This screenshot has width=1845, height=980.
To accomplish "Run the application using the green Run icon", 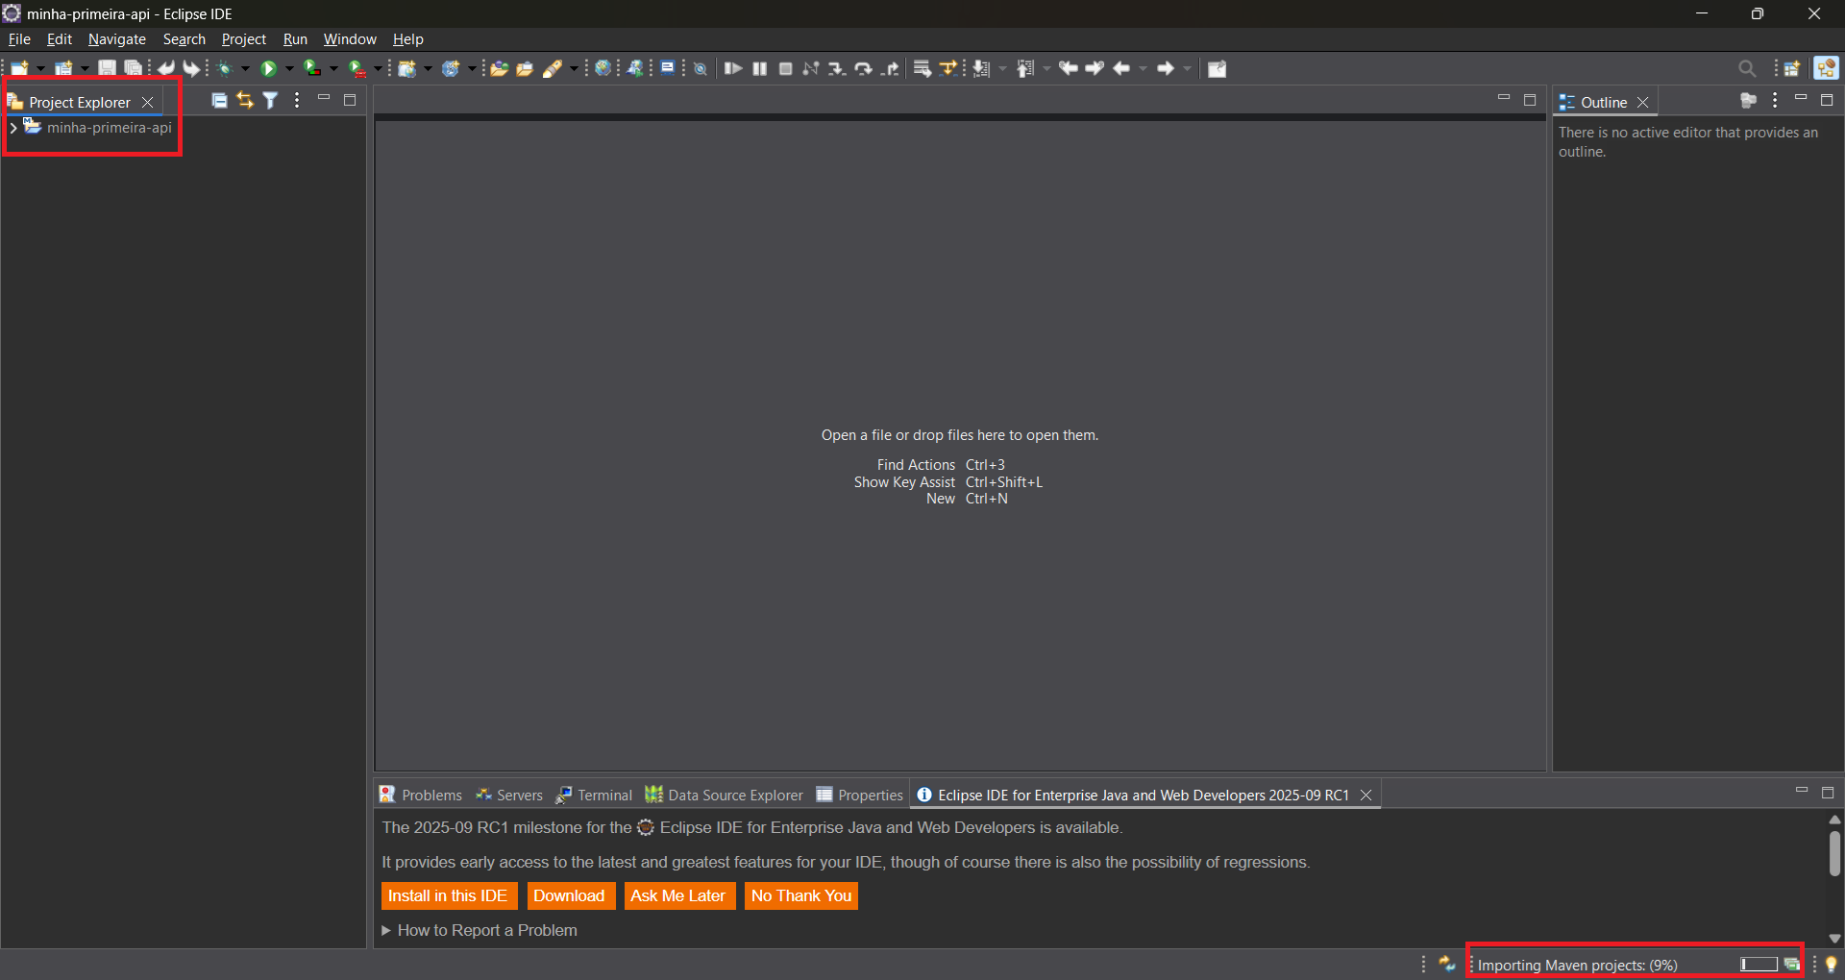I will point(269,67).
